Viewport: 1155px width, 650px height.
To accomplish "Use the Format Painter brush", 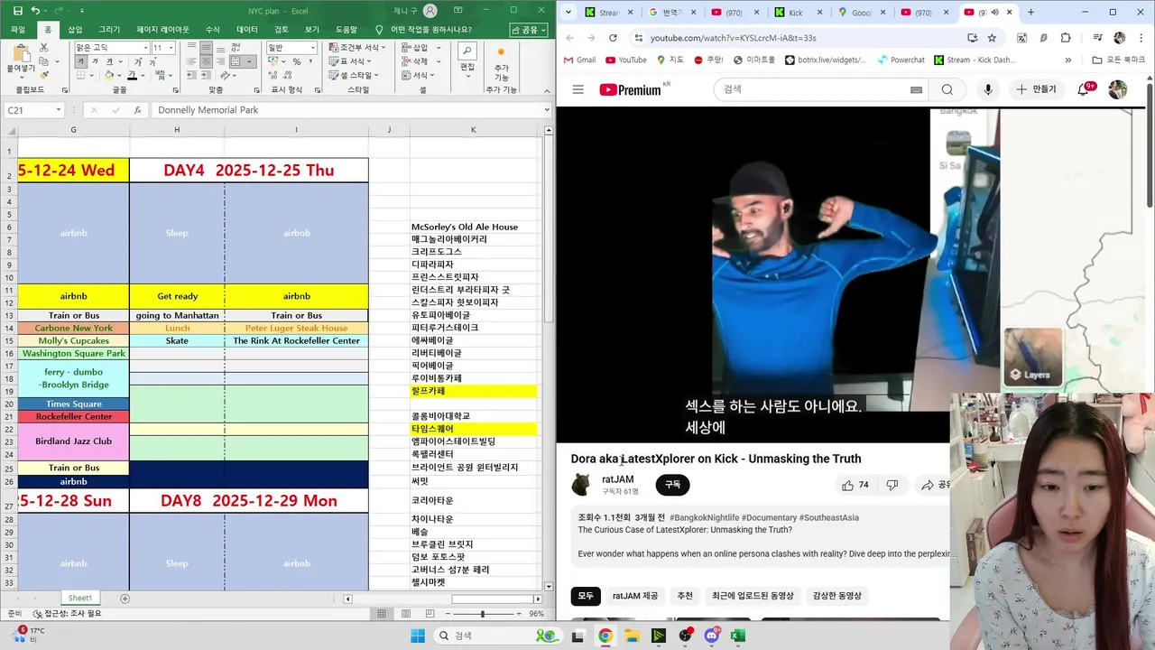I will pyautogui.click(x=44, y=75).
